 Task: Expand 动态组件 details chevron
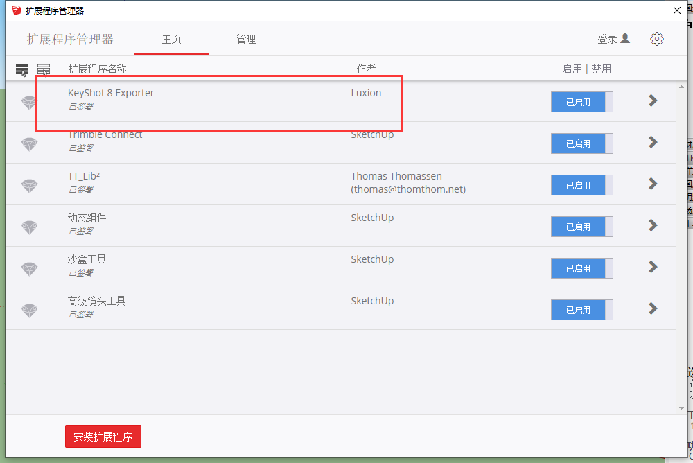pyautogui.click(x=653, y=225)
